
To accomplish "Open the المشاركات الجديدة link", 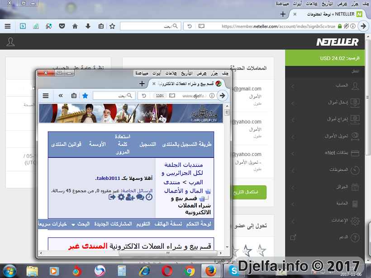I will click(x=113, y=224).
